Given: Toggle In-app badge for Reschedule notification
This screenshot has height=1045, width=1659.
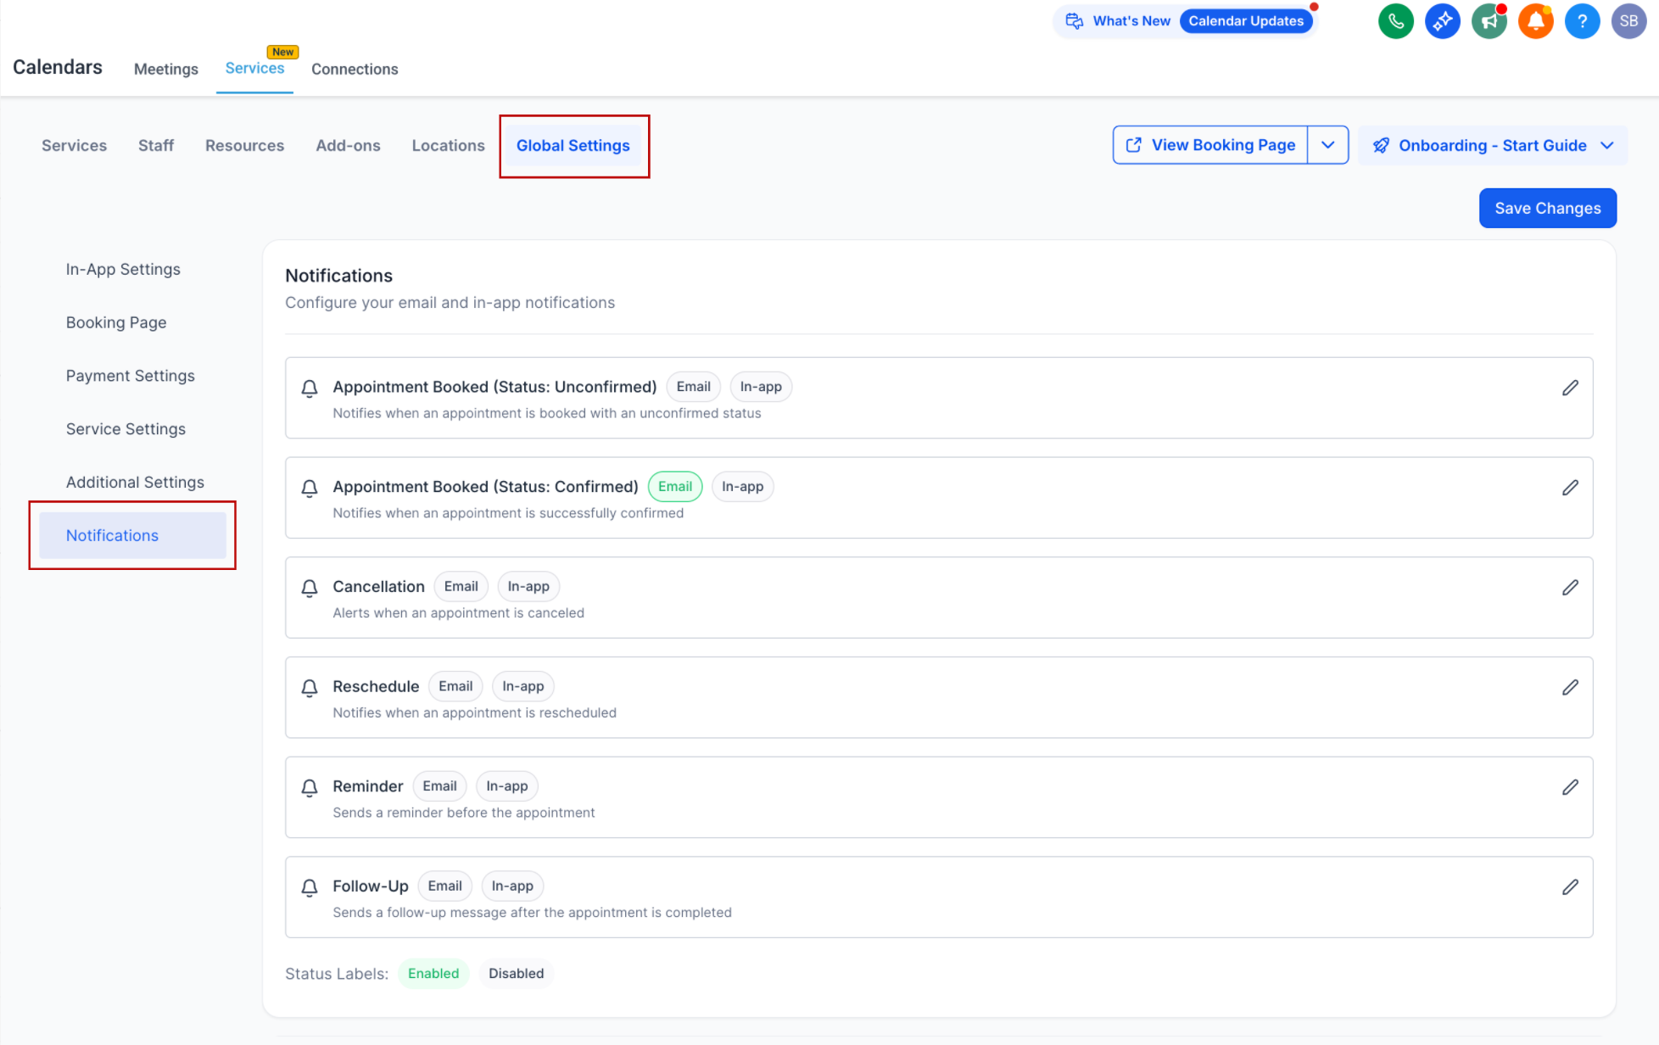Looking at the screenshot, I should pos(522,686).
